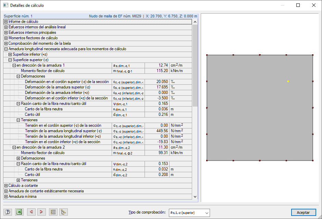Expand Armadura de cortante estáticamente necesaria
This screenshot has width=322, height=219.
pyautogui.click(x=6, y=191)
